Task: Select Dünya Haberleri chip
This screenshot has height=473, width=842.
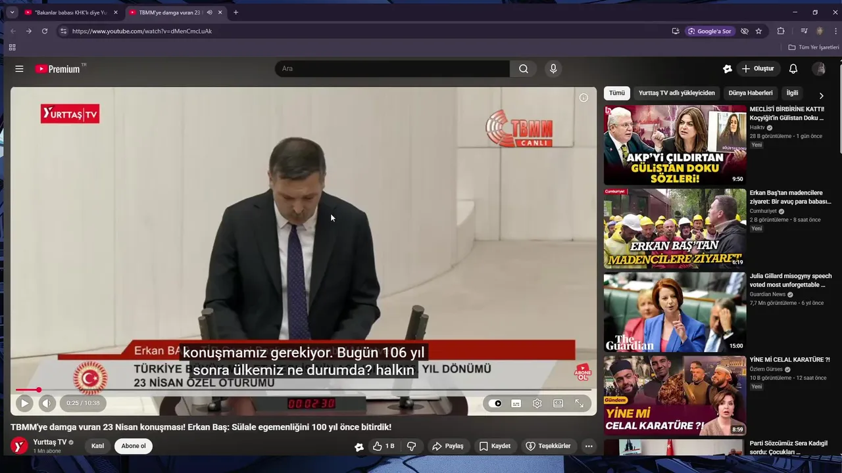Action: (x=751, y=93)
